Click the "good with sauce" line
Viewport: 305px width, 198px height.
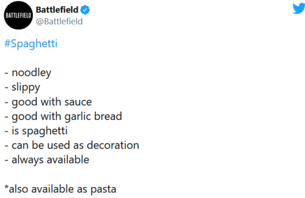coord(48,102)
